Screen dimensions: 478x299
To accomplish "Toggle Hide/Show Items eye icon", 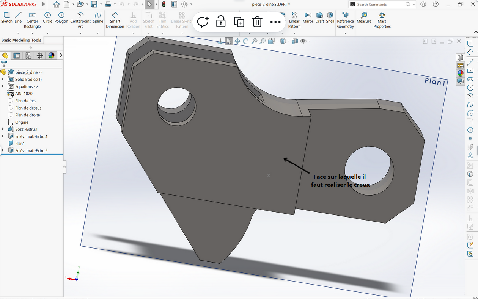I will click(x=303, y=41).
